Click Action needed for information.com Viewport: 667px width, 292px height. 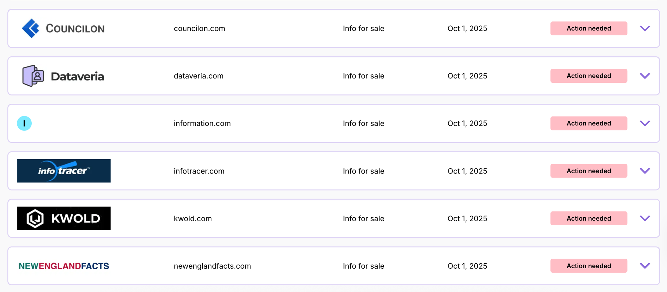[589, 123]
